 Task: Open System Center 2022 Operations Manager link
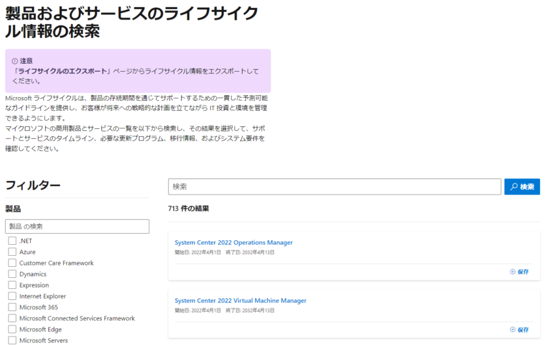click(234, 242)
